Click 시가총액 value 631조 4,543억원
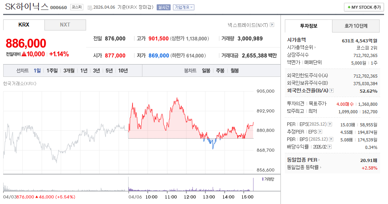Image resolution: width=388 pixels, height=204 pixels. click(359, 41)
